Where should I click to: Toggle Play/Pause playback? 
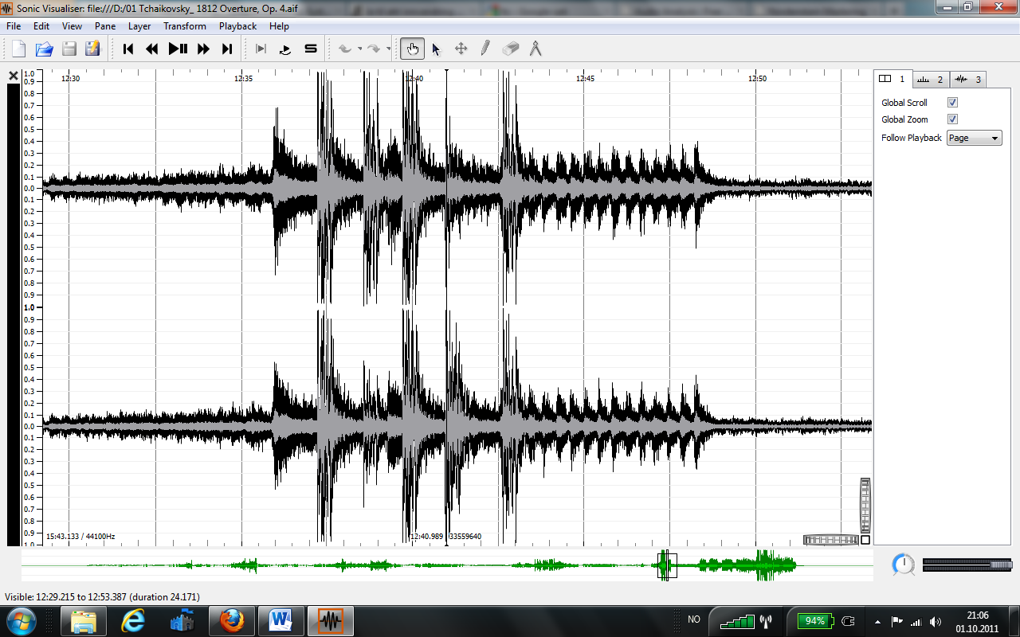pos(178,49)
